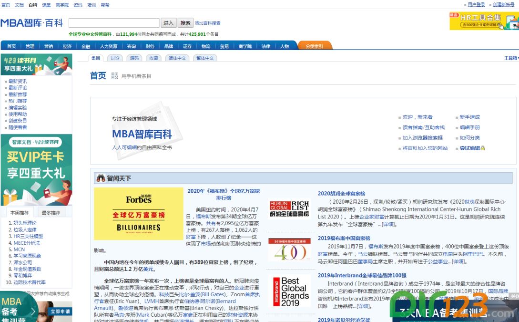Open the orange 分类索引 tab
This screenshot has height=322, width=519.
coord(315,46)
